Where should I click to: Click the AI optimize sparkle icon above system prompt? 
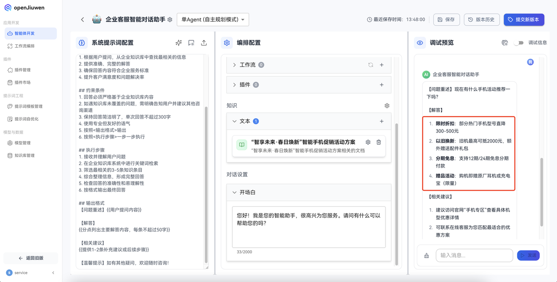pos(178,43)
